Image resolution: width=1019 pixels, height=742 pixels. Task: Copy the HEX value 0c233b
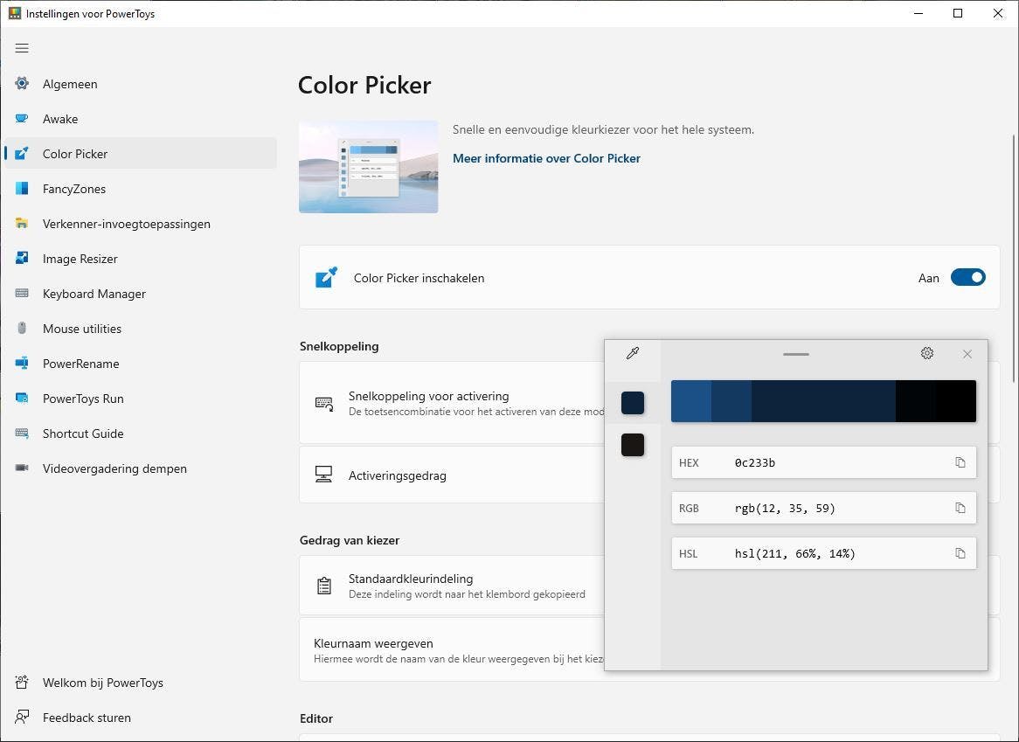[960, 462]
